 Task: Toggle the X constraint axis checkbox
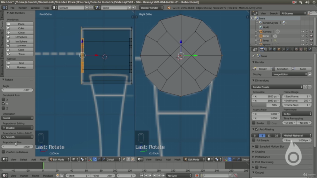pos(3,99)
